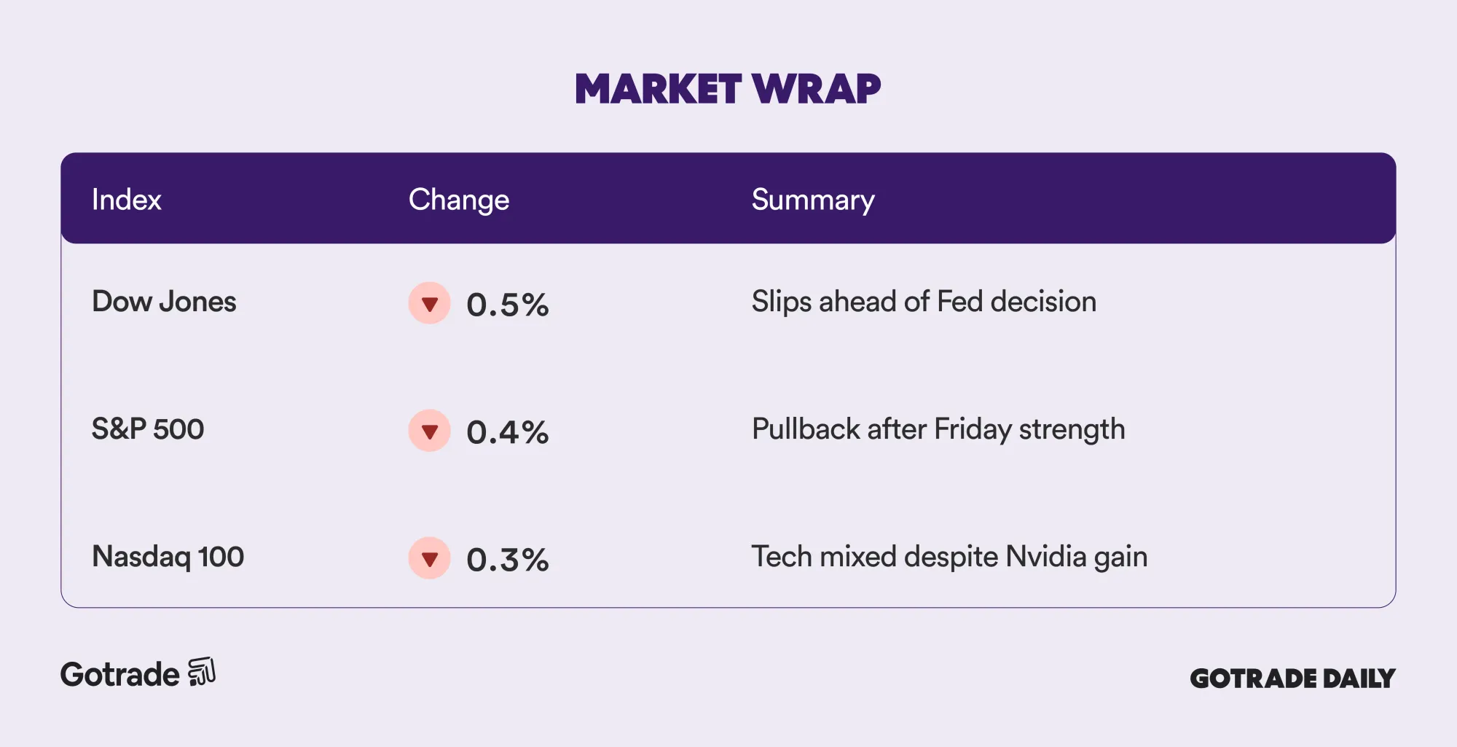Open the Nasdaq 100 index row
This screenshot has height=747, width=1457.
click(168, 557)
